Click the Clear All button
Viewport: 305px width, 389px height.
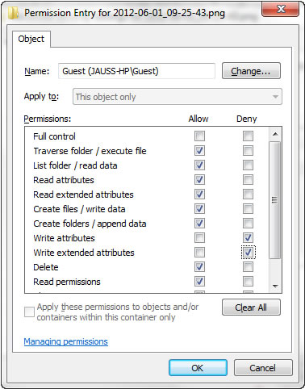pyautogui.click(x=251, y=307)
